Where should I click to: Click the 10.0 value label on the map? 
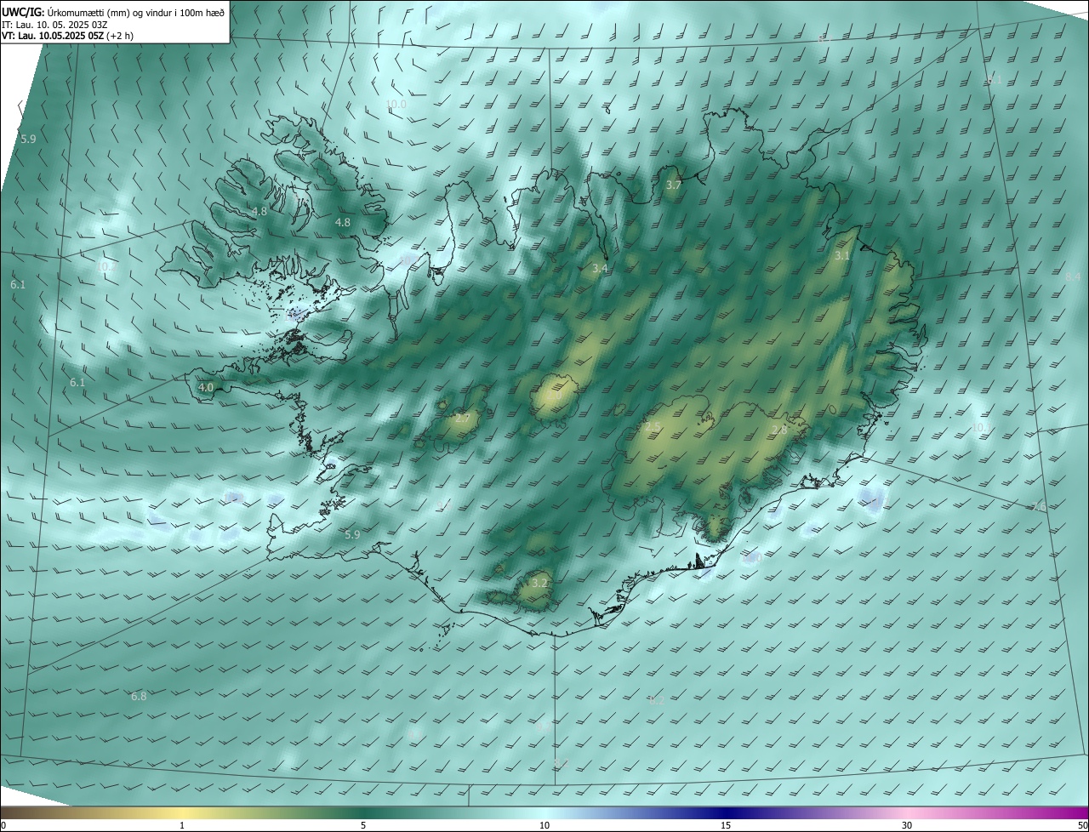coord(396,105)
